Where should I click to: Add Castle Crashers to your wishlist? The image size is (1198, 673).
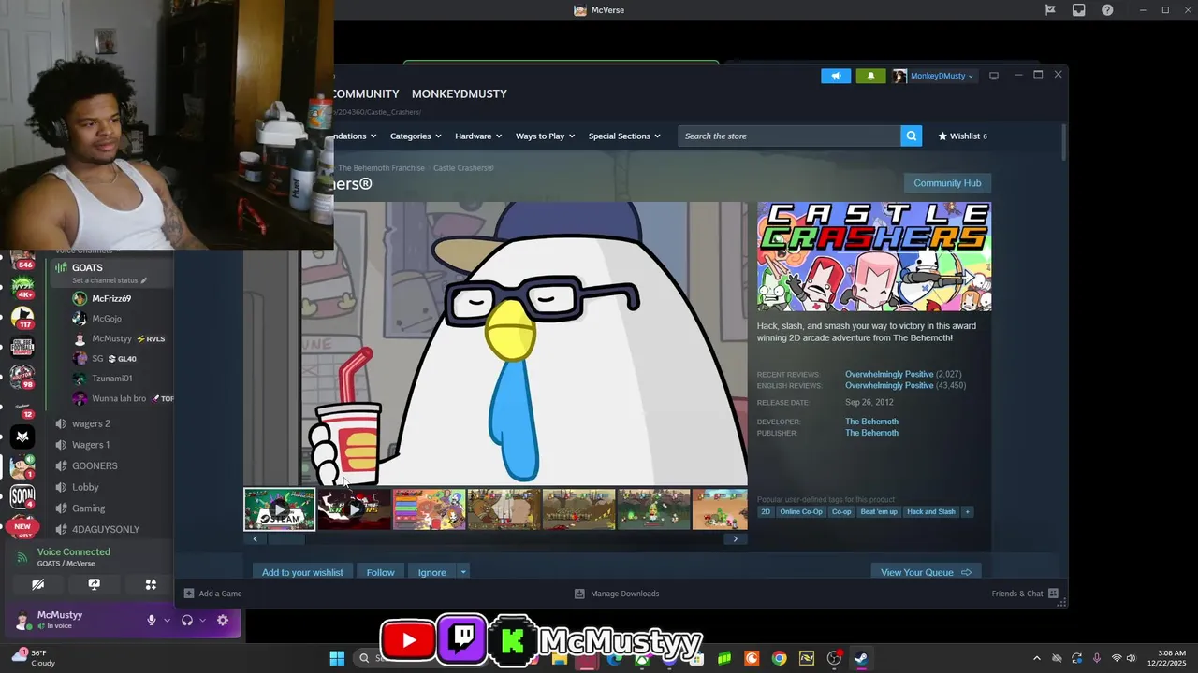pyautogui.click(x=302, y=572)
